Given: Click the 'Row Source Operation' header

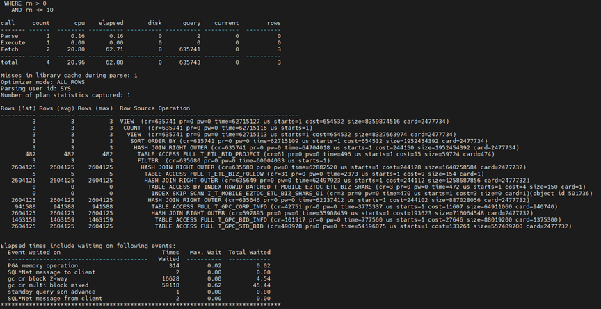Looking at the screenshot, I should pyautogui.click(x=155, y=108).
